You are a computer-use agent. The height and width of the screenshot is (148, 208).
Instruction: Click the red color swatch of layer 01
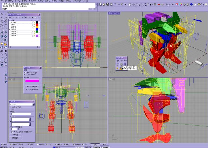pos(37,25)
